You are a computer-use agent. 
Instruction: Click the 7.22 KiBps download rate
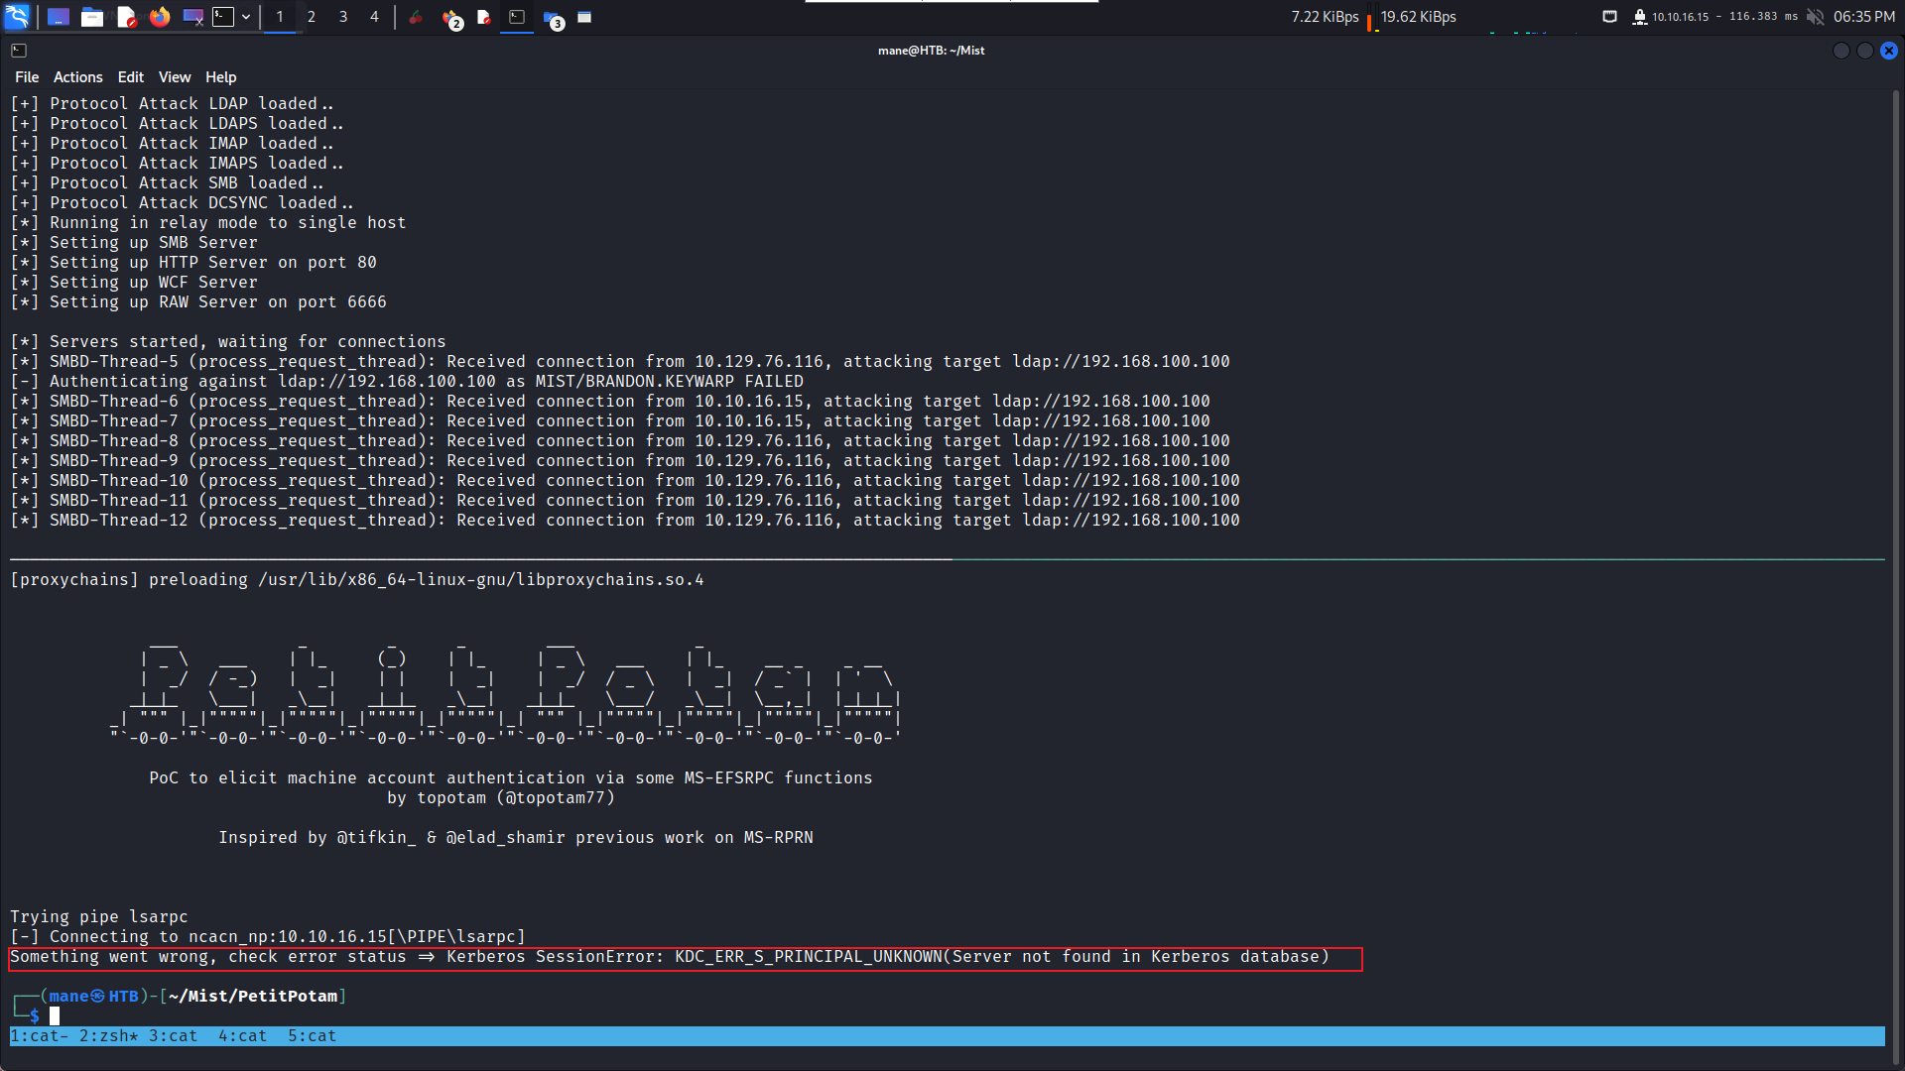(1325, 17)
